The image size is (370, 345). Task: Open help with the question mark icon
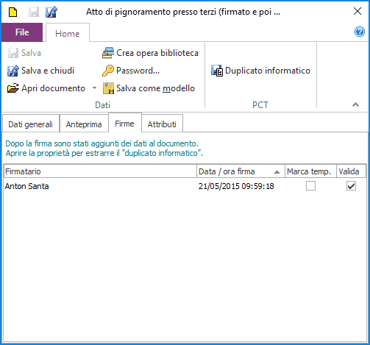point(360,32)
